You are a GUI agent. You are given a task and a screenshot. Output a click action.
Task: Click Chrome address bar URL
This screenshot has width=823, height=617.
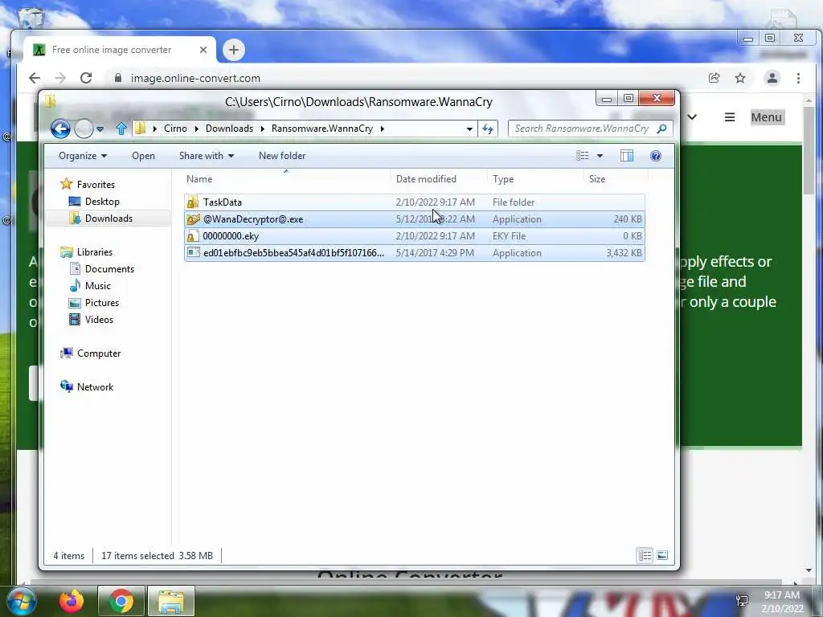click(195, 78)
